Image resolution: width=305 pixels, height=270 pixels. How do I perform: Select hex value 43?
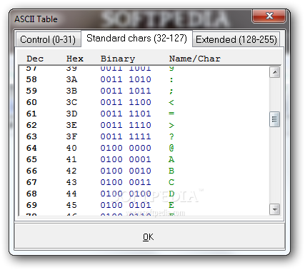71,182
